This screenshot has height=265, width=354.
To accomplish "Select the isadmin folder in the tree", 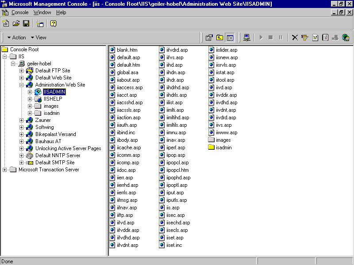I will point(51,113).
